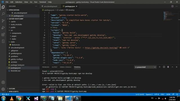Open the Search view in activity bar
Image resolution: width=180 pixels, height=101 pixels.
3,14
